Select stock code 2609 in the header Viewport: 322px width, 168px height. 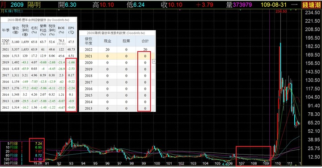(x=17, y=4)
